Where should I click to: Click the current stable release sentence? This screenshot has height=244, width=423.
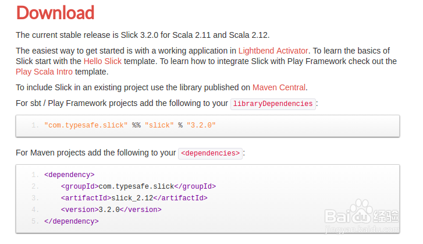pos(143,35)
